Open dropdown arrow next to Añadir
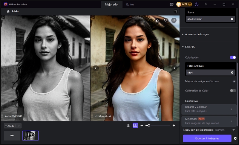239x145 pixels. point(19,126)
